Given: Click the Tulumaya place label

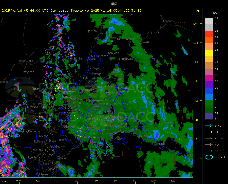Looking at the screenshot, I should coord(94,73).
